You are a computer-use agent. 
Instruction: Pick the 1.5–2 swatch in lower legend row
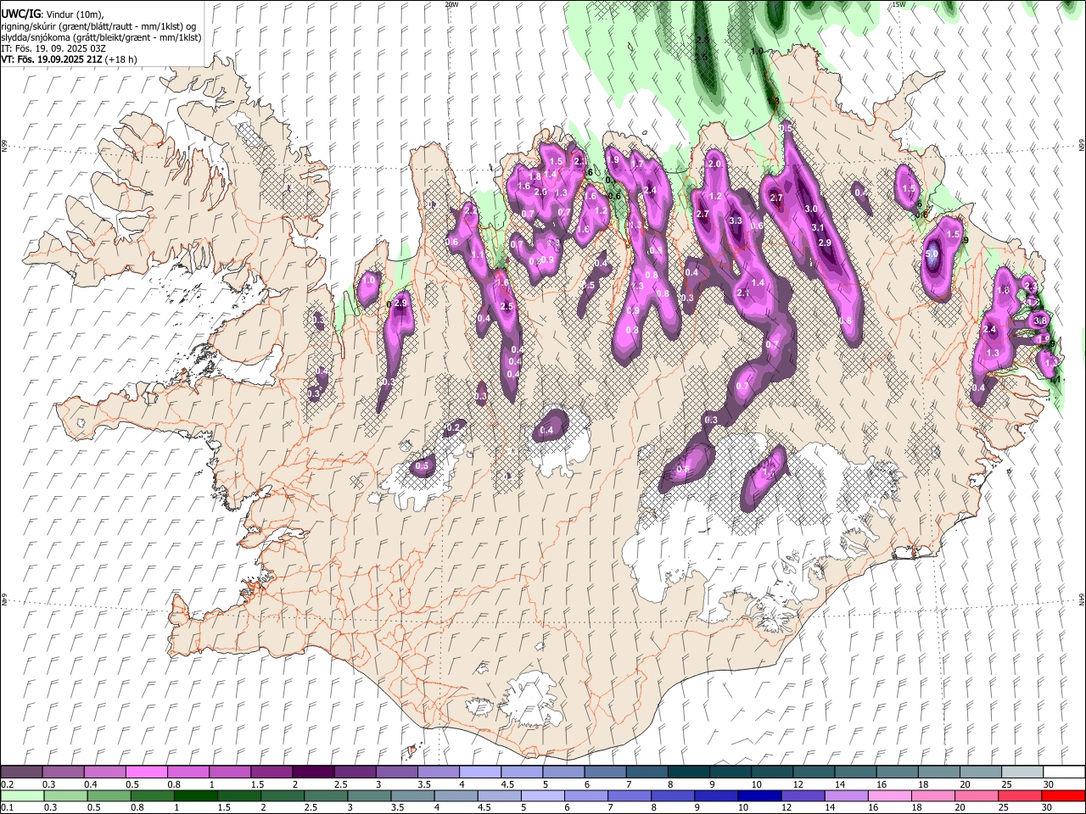coord(239,795)
